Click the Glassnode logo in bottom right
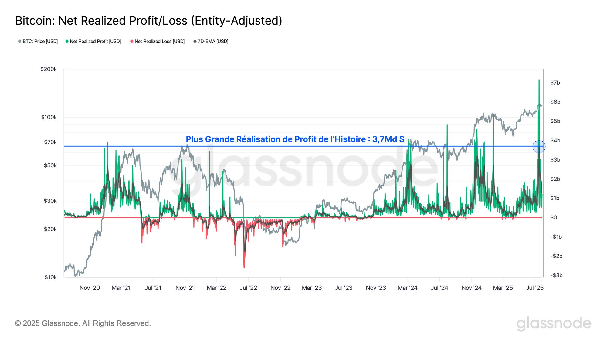Image resolution: width=607 pixels, height=341 pixels. tap(554, 323)
